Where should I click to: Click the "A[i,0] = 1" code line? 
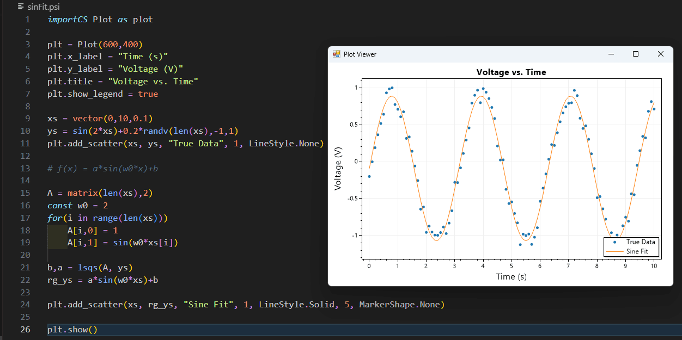pyautogui.click(x=93, y=231)
